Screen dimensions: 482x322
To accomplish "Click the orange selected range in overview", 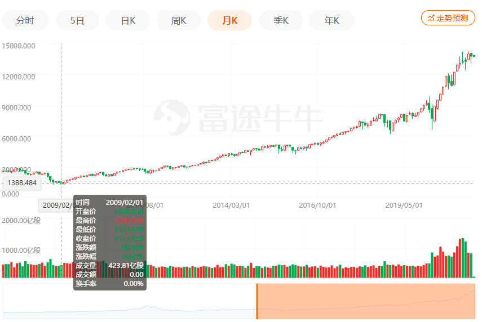I will pos(366,301).
